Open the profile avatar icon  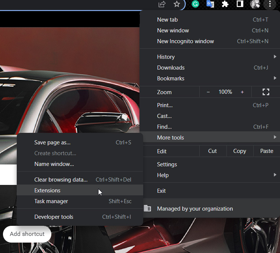(255, 4)
